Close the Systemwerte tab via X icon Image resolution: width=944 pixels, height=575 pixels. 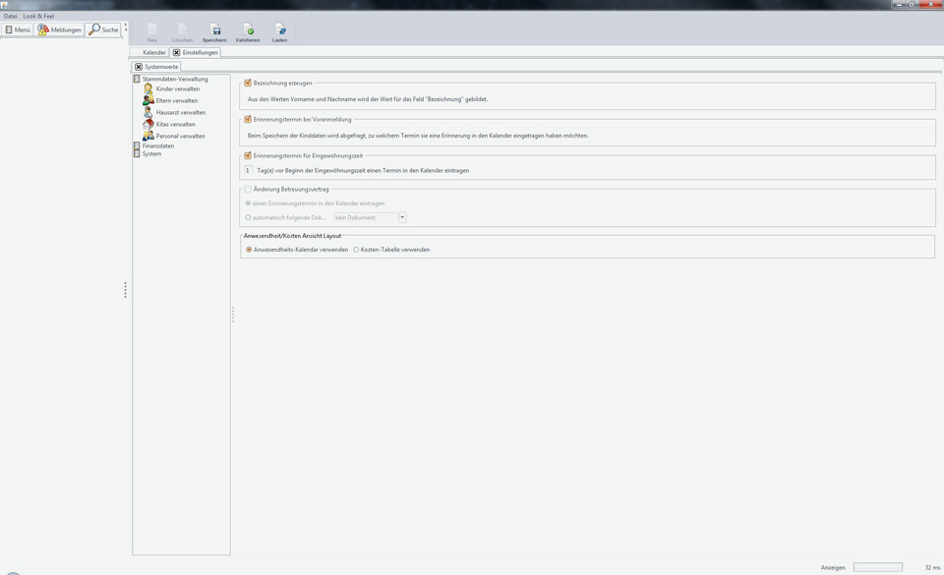139,67
